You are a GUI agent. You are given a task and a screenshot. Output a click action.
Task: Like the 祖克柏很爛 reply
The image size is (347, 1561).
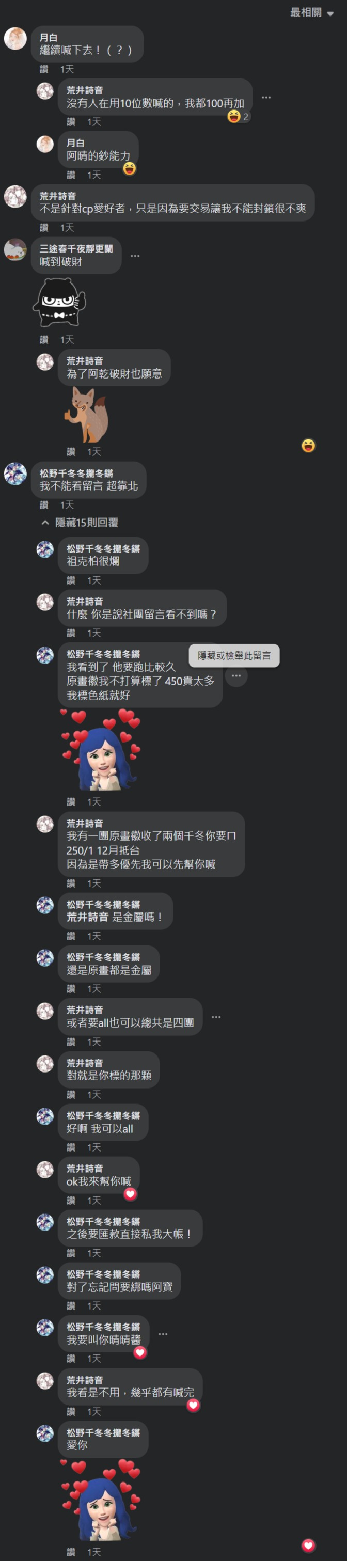(x=71, y=580)
